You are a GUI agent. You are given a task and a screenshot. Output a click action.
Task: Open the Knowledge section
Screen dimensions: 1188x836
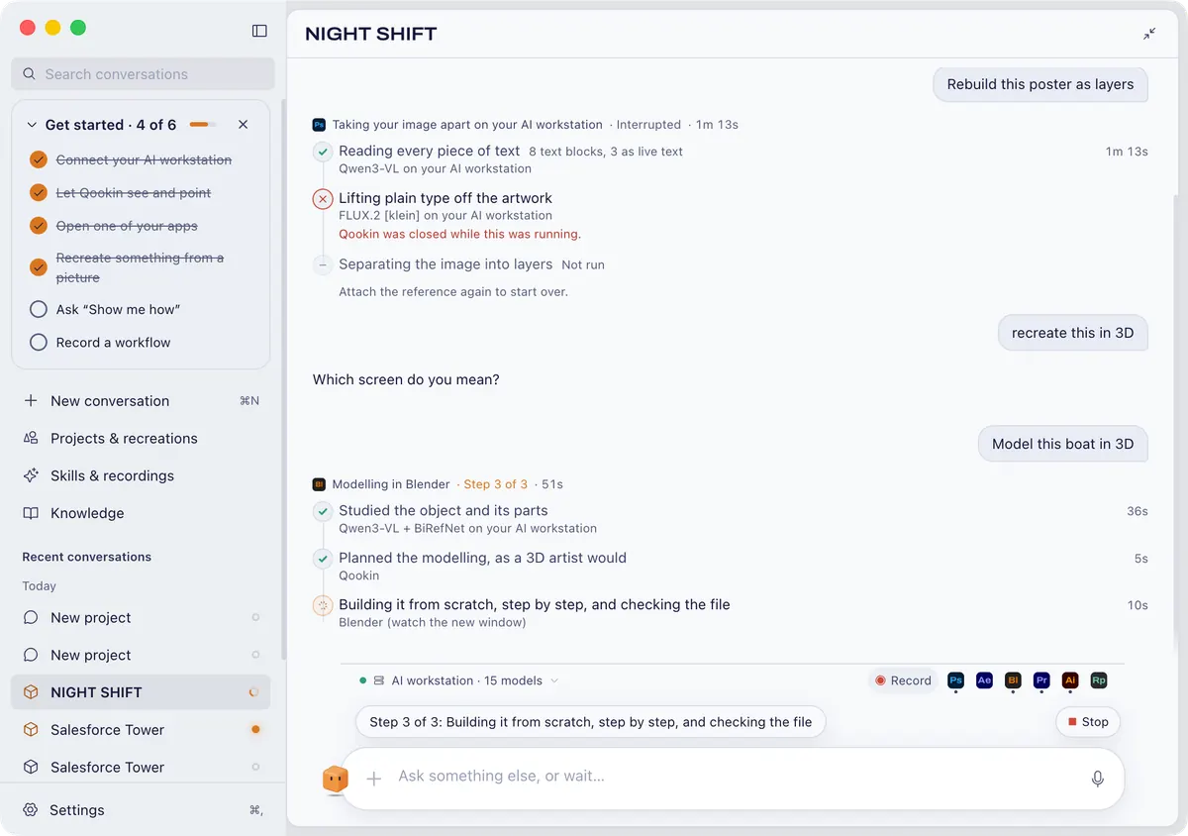[141, 513]
